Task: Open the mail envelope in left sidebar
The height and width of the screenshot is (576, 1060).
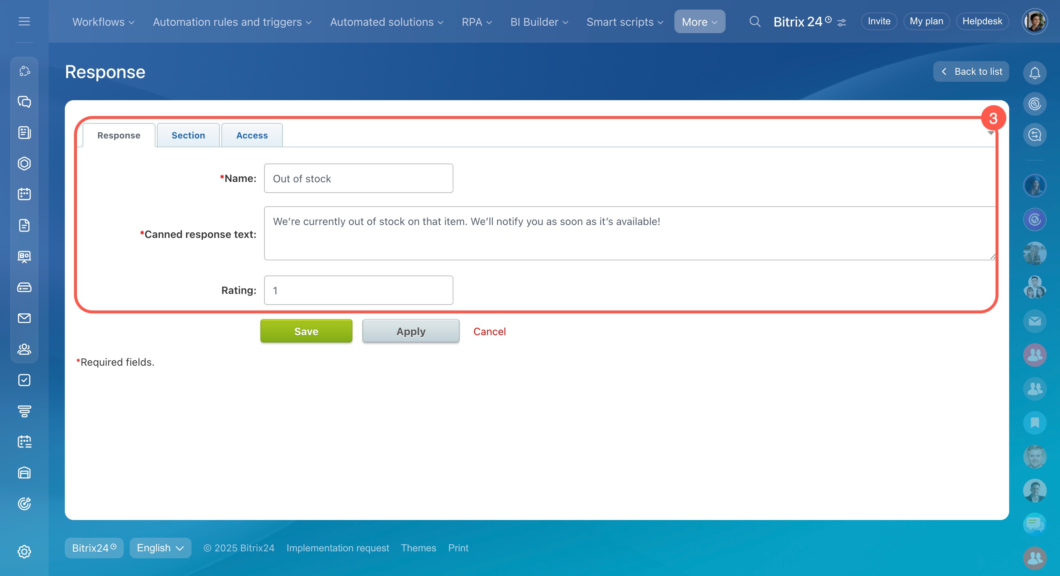Action: (24, 318)
